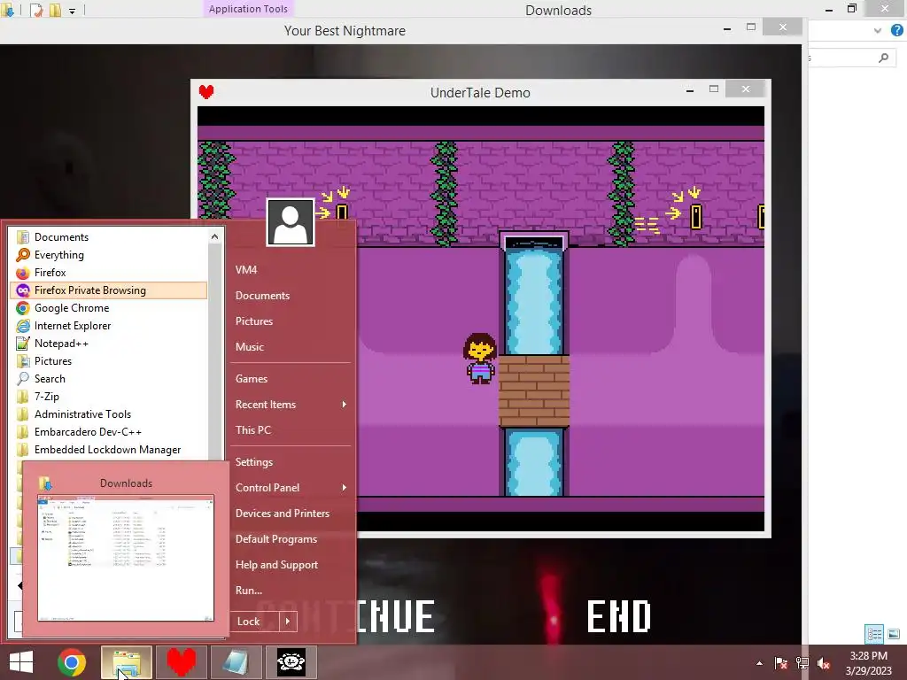907x680 pixels.
Task: Minimize the Your Best Nightmare window
Action: point(727,27)
